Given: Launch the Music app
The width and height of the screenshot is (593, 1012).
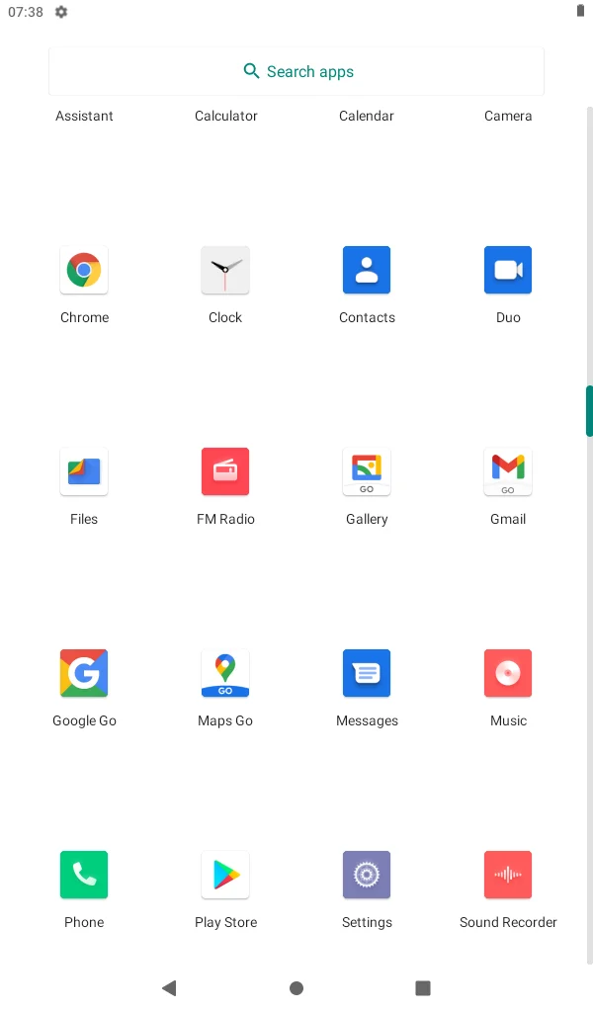Looking at the screenshot, I should tap(508, 673).
